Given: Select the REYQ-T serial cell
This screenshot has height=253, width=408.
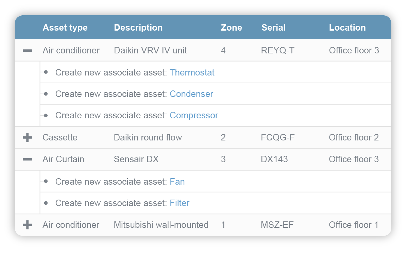Looking at the screenshot, I should pos(277,51).
